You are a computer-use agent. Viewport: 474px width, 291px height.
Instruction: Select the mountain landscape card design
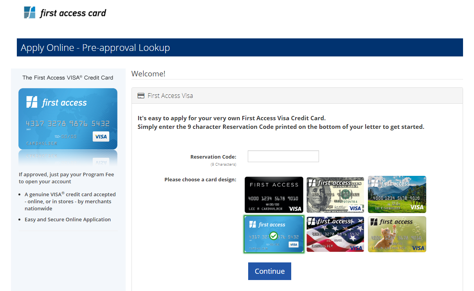coord(397,194)
